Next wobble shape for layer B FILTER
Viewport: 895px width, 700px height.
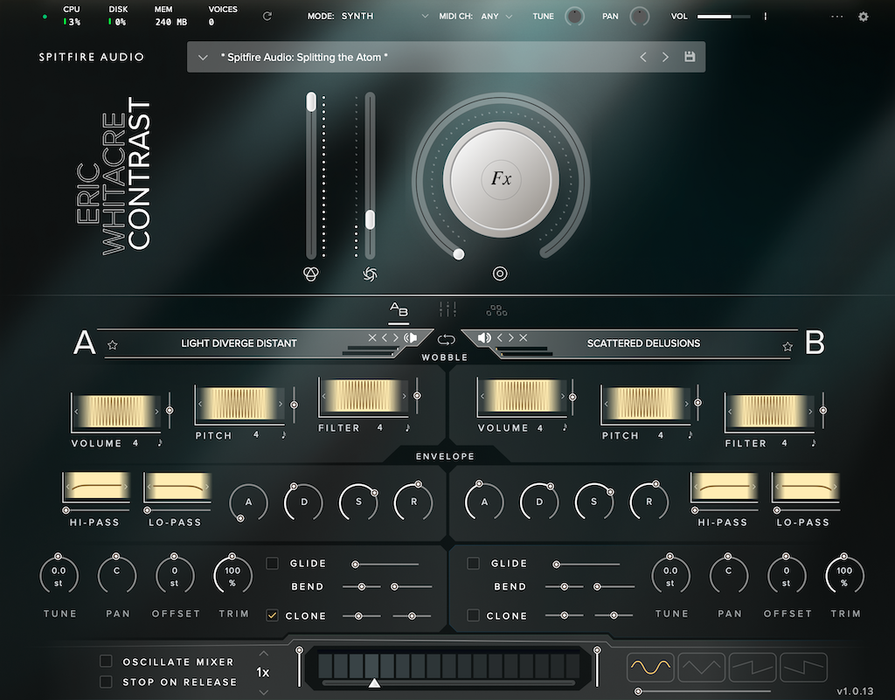pyautogui.click(x=810, y=411)
